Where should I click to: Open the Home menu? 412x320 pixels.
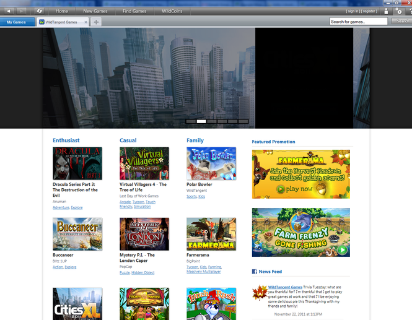click(62, 11)
